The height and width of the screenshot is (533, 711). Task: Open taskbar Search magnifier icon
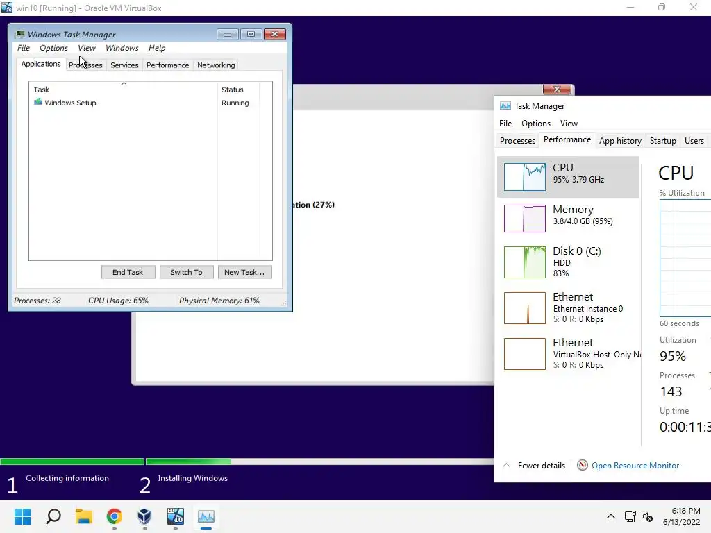53,516
